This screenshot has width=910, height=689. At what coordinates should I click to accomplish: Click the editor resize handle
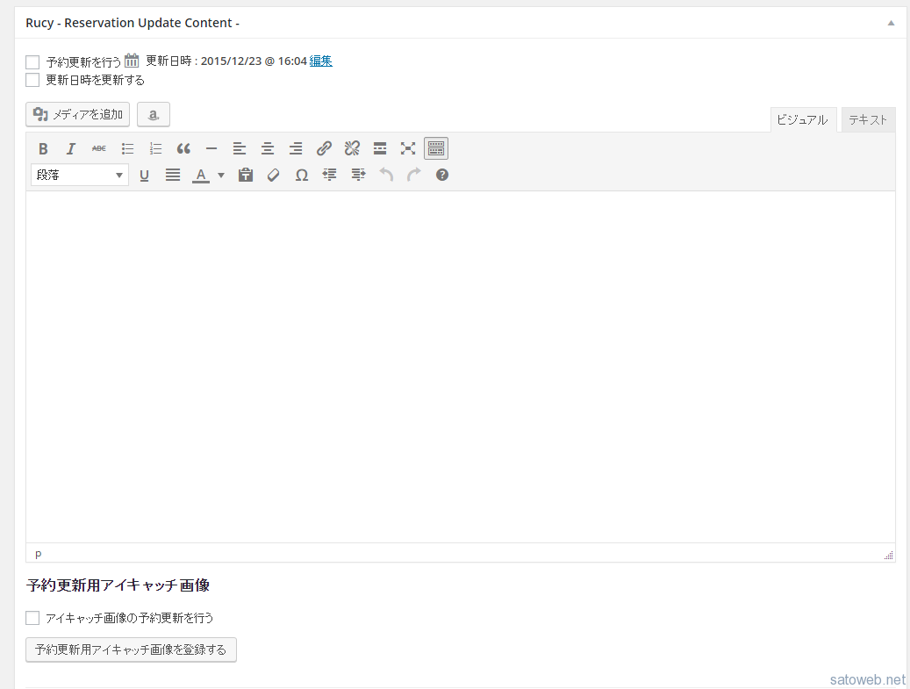(x=889, y=555)
